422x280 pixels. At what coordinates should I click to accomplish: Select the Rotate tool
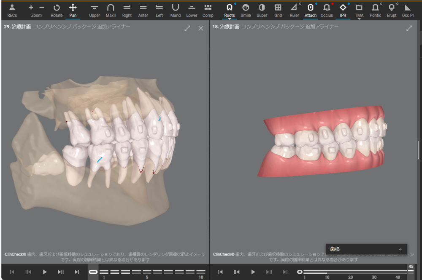57,10
